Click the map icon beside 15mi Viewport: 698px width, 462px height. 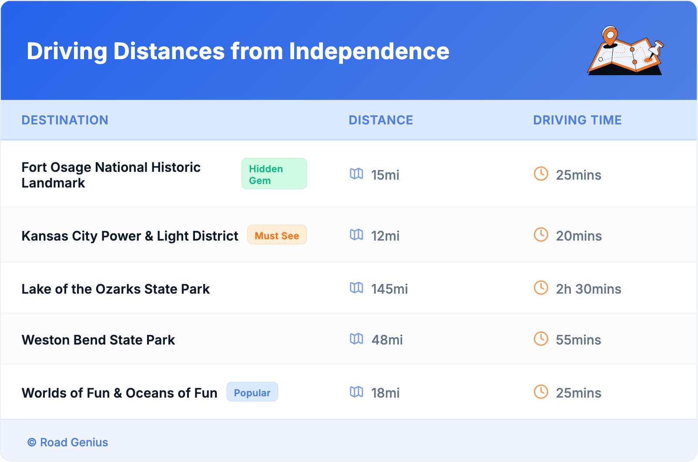tap(356, 174)
